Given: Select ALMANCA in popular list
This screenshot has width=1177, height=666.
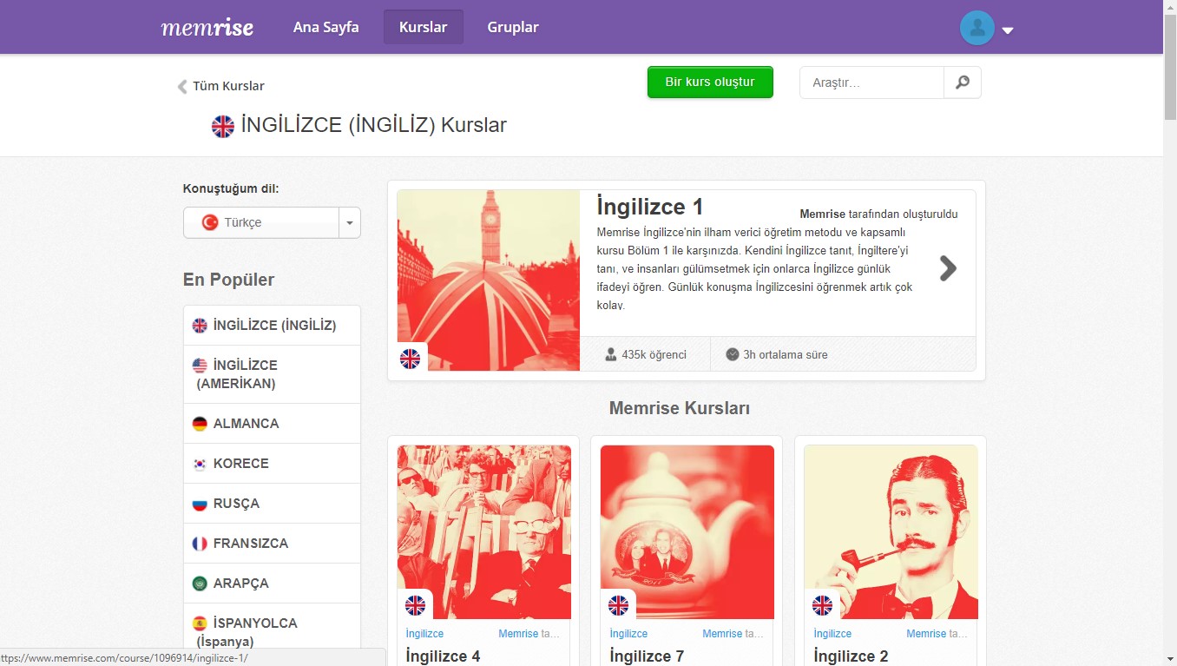Looking at the screenshot, I should pyautogui.click(x=272, y=424).
